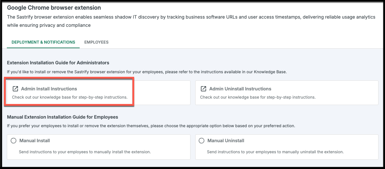Click knowledge base description under Admin Uninstall Instructions

coord(258,97)
